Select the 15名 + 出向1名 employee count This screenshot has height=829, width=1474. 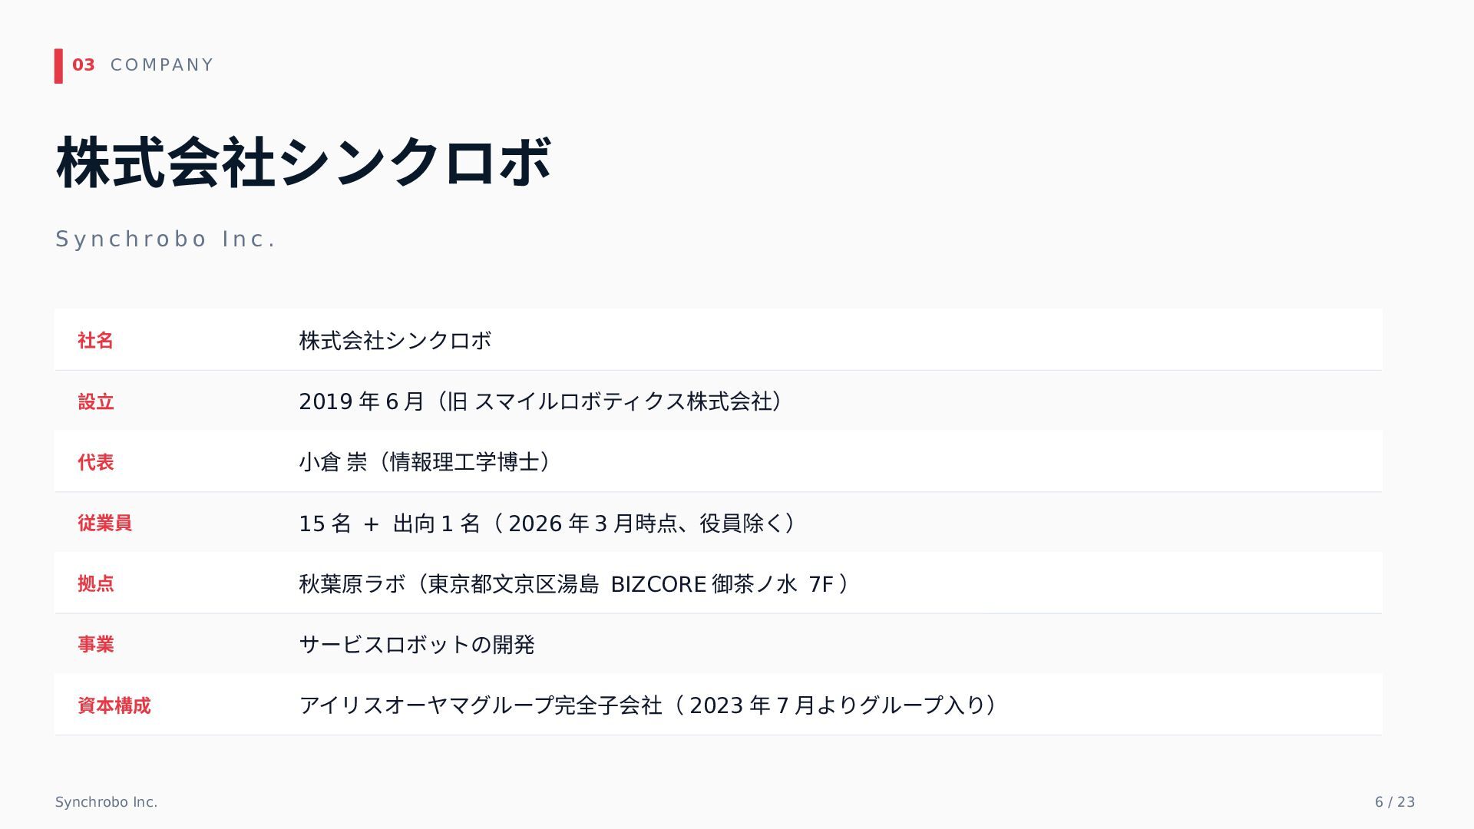pos(390,523)
